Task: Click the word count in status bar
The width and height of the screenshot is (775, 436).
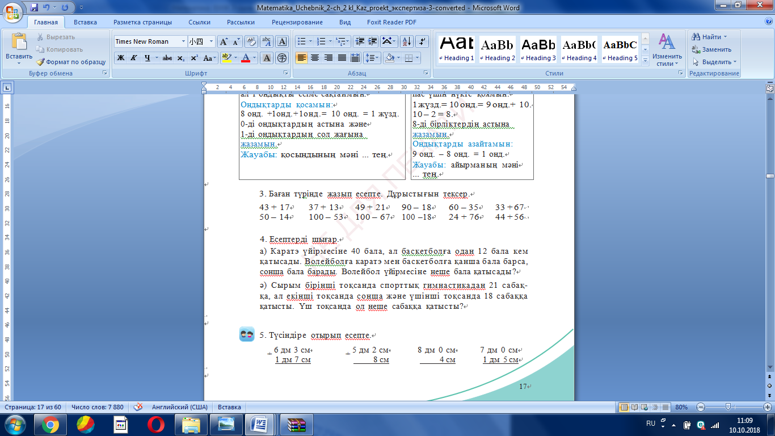Action: pos(98,407)
